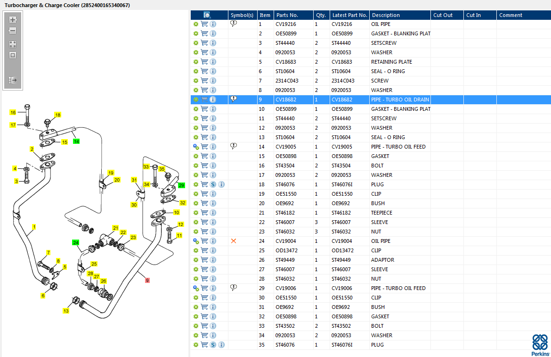Screen dimensions: 551x357
Task: Select red callout 9 on the diagram
Action: point(147,280)
